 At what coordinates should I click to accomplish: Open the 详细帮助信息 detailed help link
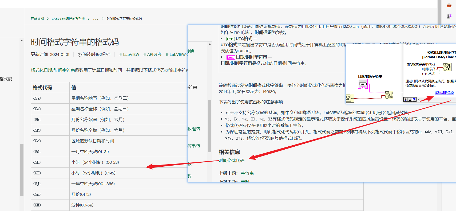click(x=444, y=93)
